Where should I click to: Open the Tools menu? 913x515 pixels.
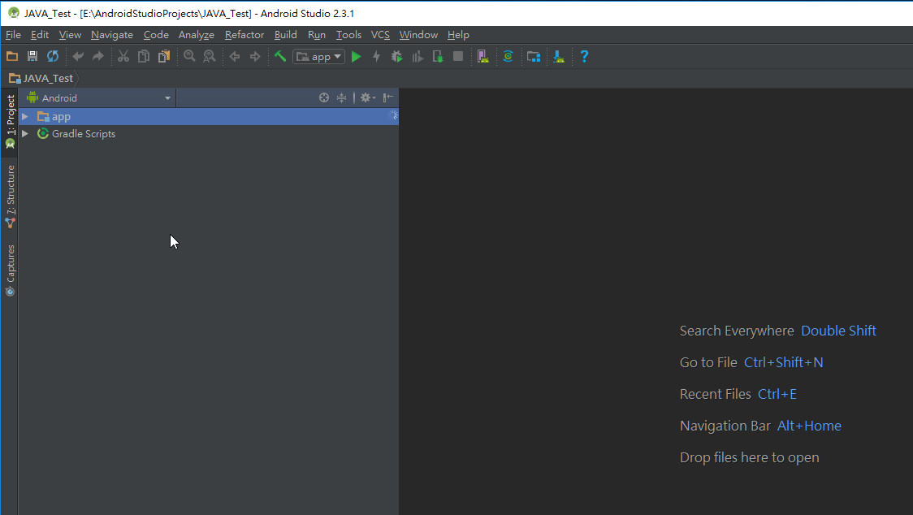tap(348, 35)
